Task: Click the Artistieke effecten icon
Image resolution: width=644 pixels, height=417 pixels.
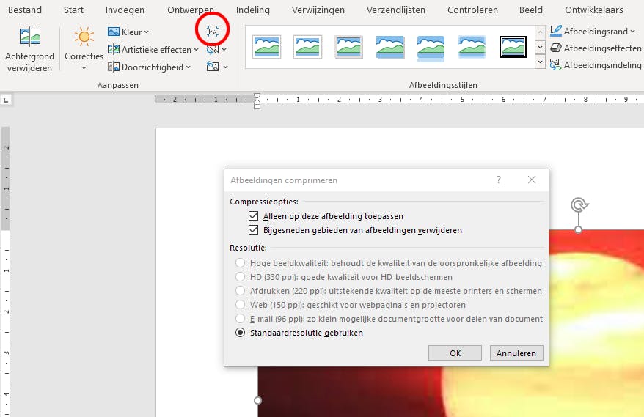Action: coord(114,49)
